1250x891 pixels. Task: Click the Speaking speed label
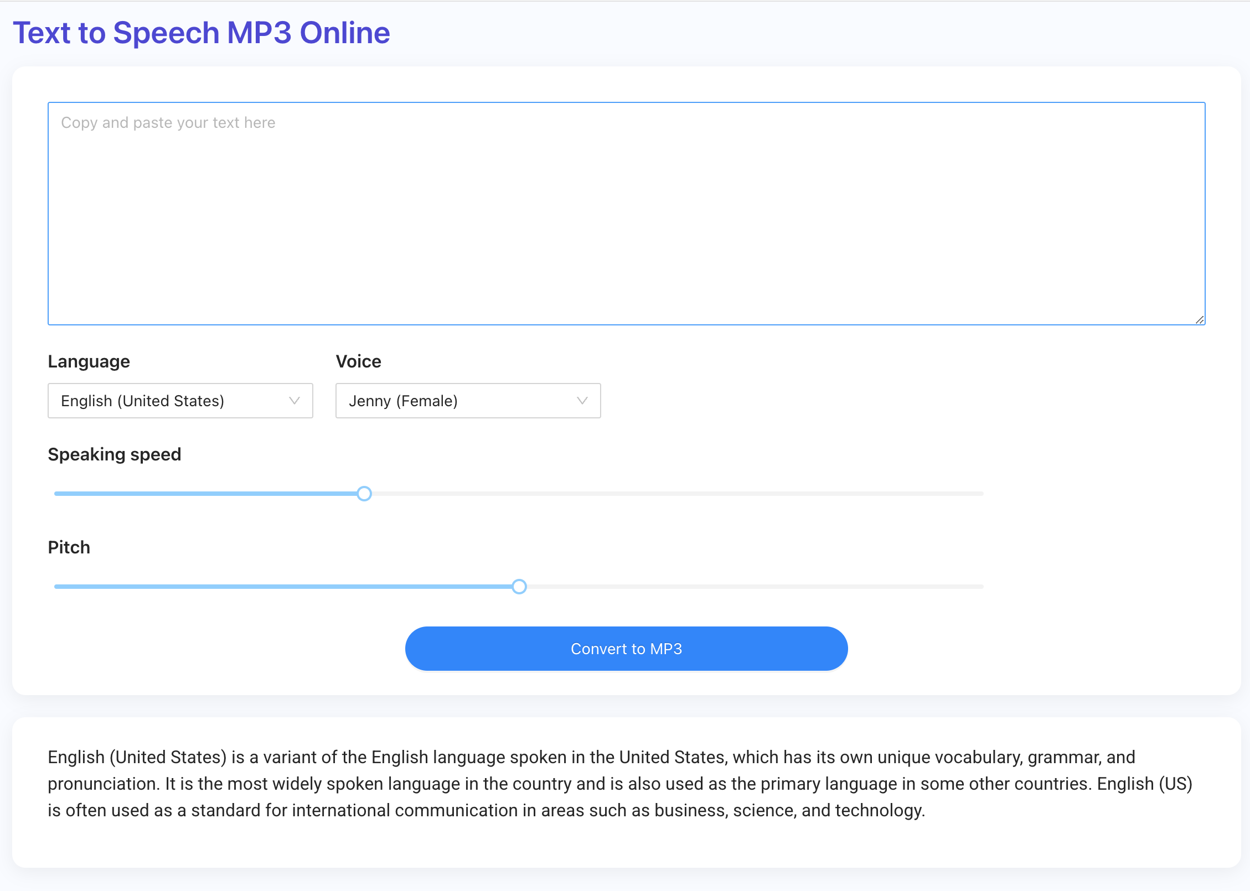coord(114,454)
